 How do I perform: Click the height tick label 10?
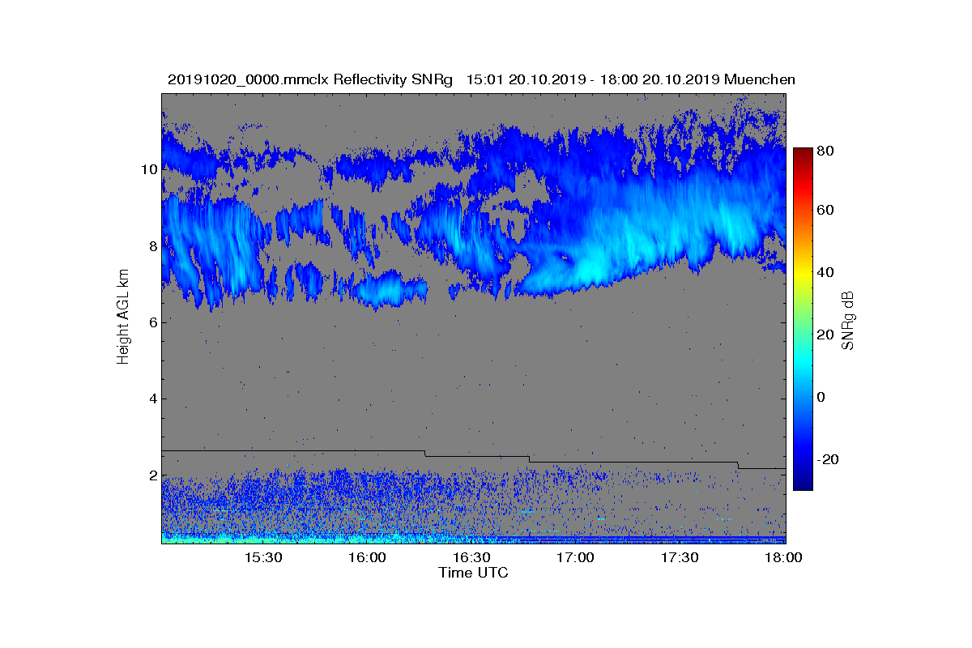pos(149,169)
